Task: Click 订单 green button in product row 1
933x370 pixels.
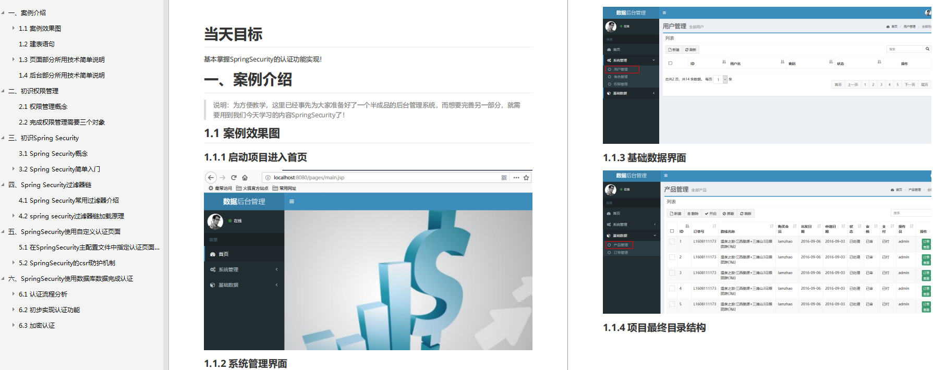Action: point(926,242)
